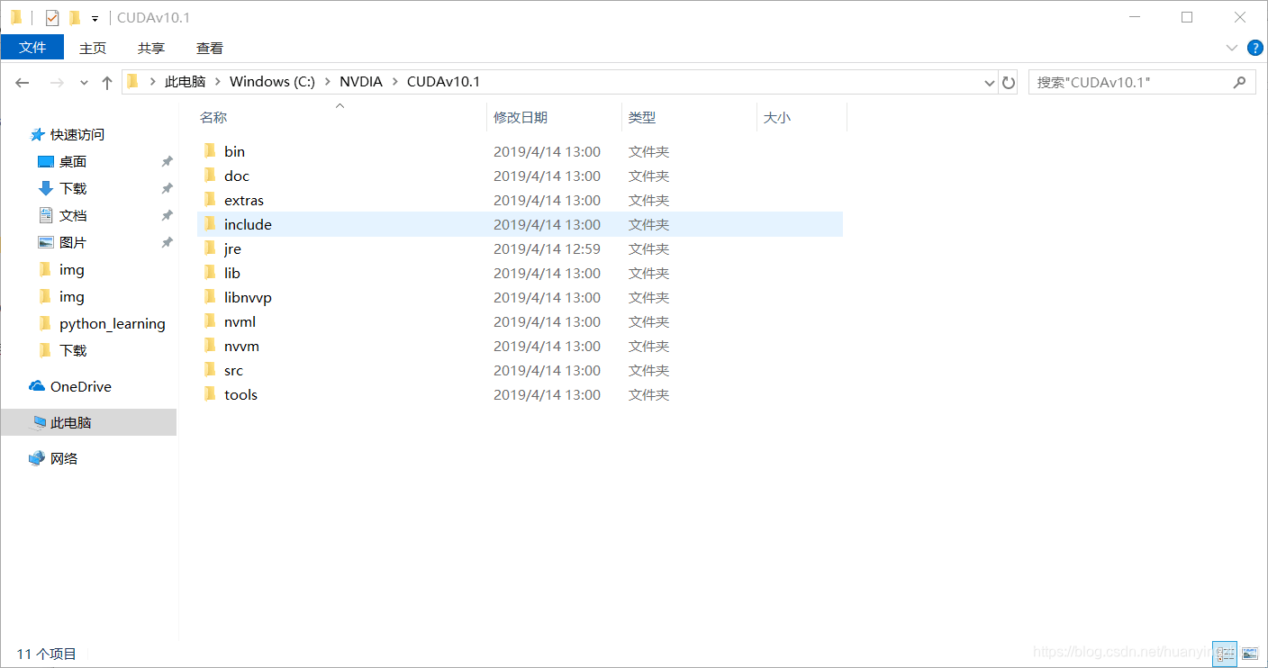
Task: Click the pin icon next to 图片
Action: tap(167, 243)
